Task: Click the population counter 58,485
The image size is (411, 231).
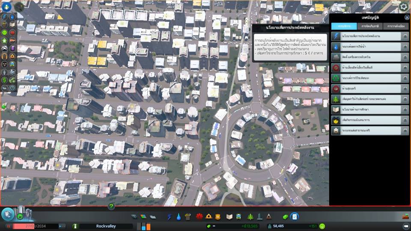Action: [278, 226]
